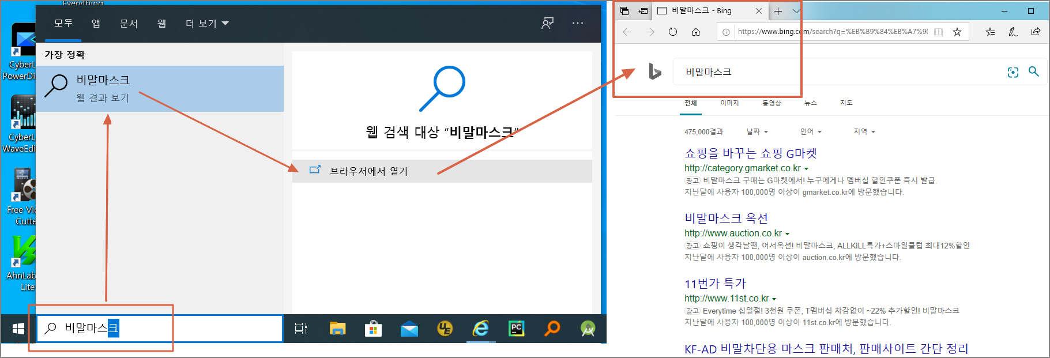Click the Bing logo
The width and height of the screenshot is (1050, 358).
[x=654, y=71]
